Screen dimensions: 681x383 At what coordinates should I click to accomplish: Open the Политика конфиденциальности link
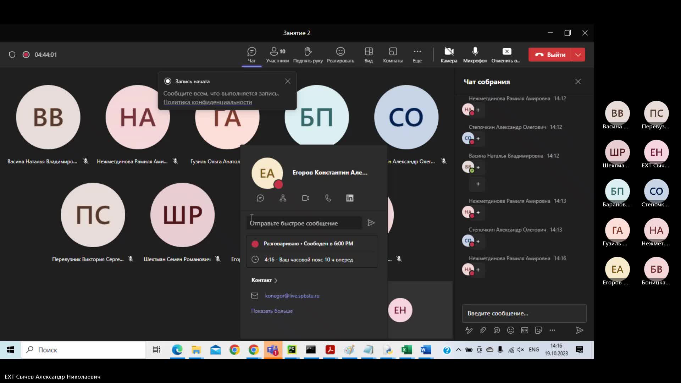pos(207,102)
